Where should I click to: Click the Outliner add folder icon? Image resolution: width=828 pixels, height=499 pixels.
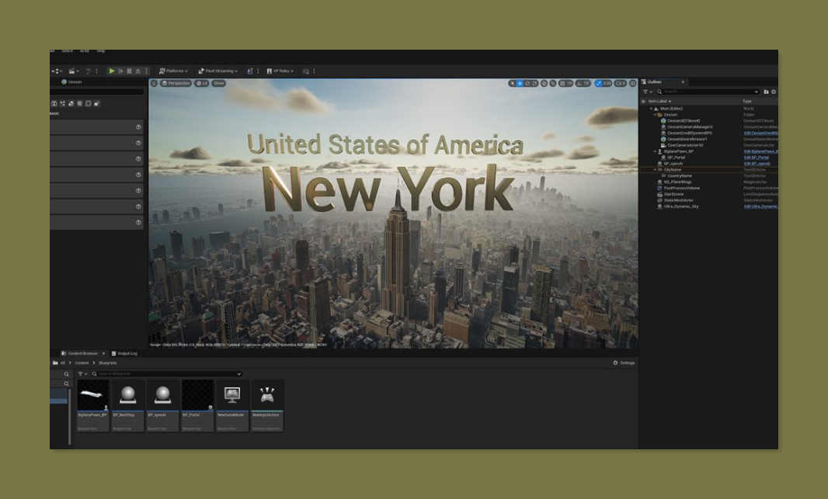pyautogui.click(x=766, y=92)
